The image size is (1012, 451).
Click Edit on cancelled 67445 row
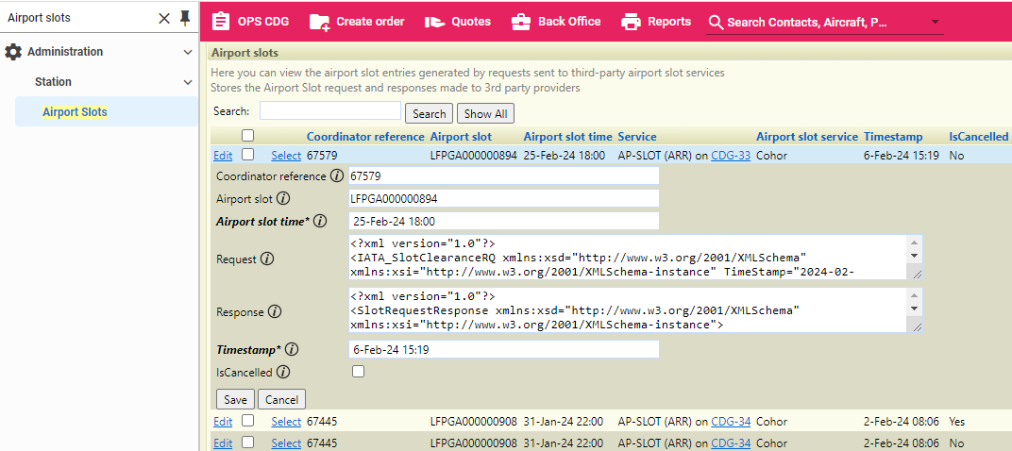[x=223, y=422]
